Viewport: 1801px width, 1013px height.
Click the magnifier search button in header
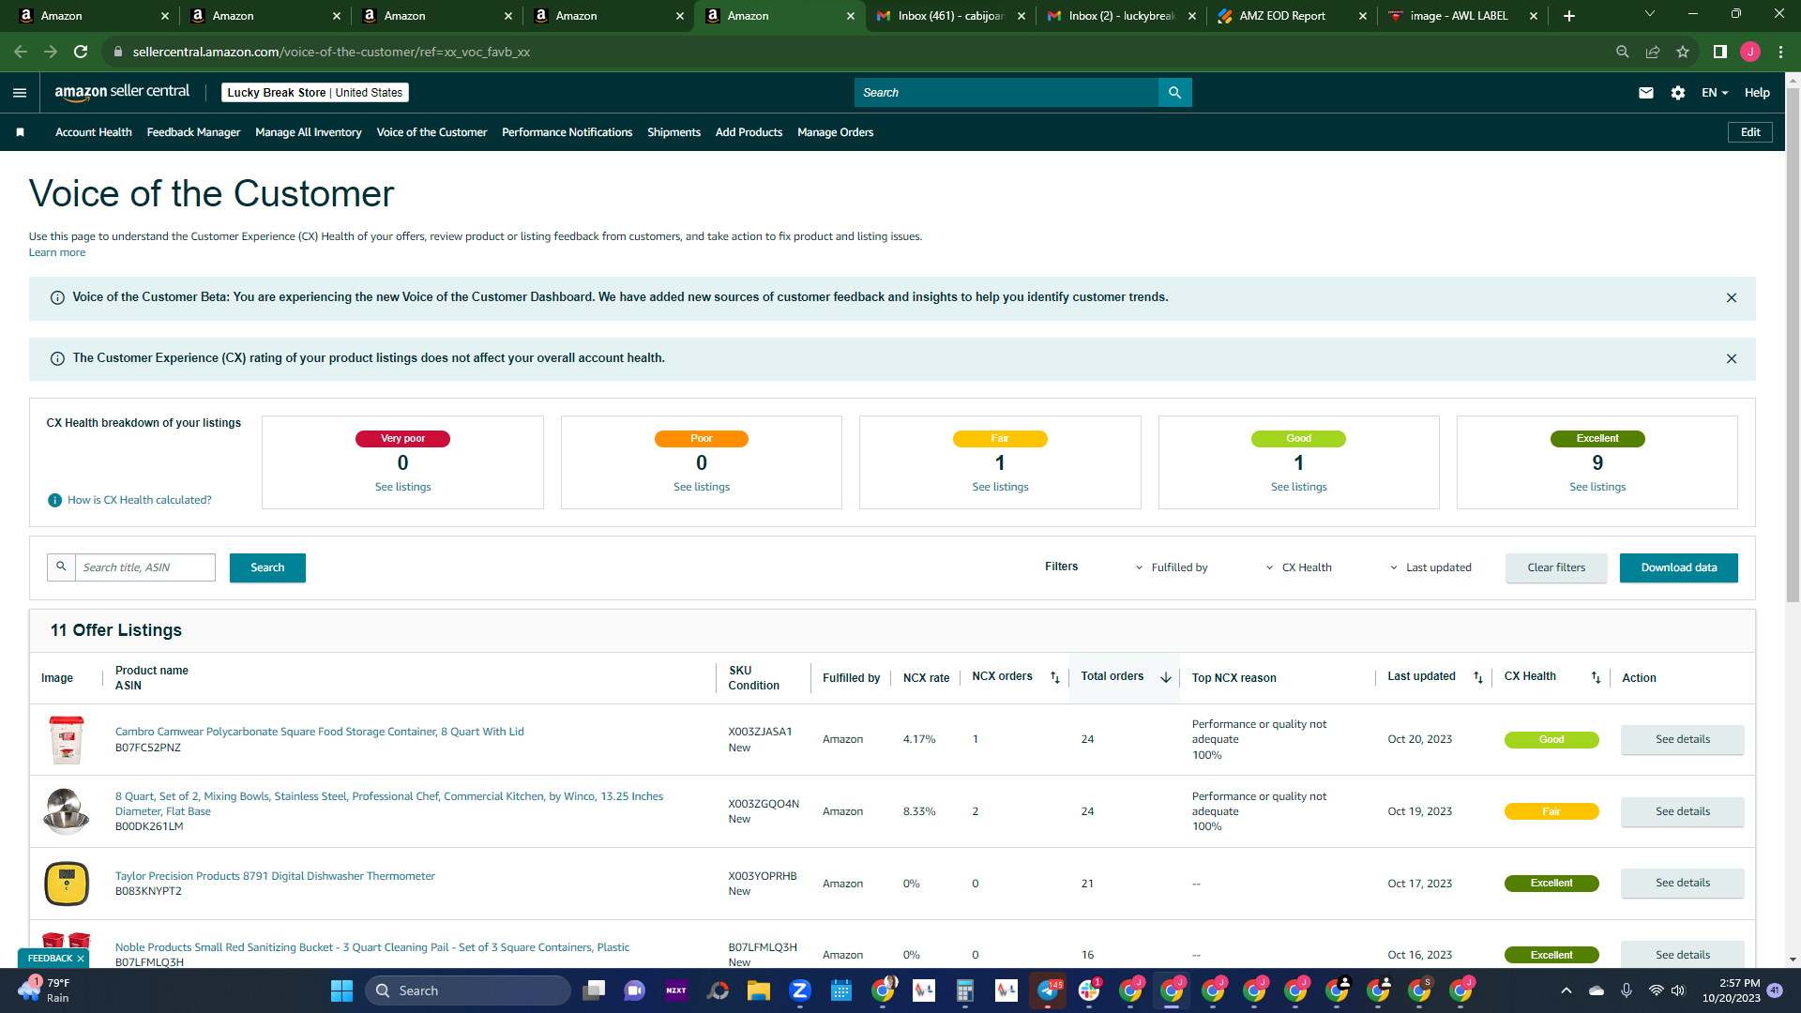(1174, 93)
